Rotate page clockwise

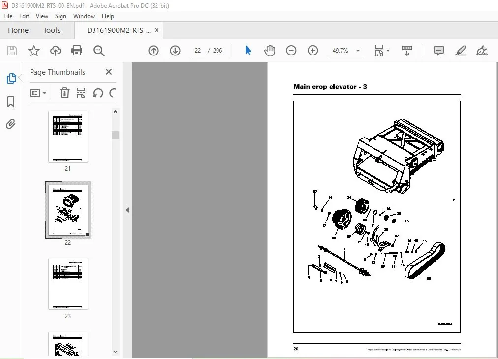click(113, 93)
